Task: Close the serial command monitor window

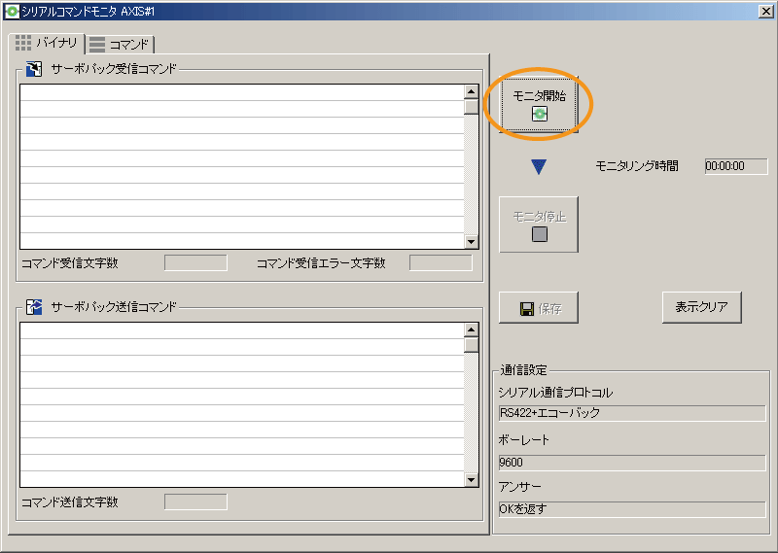Action: (x=765, y=10)
